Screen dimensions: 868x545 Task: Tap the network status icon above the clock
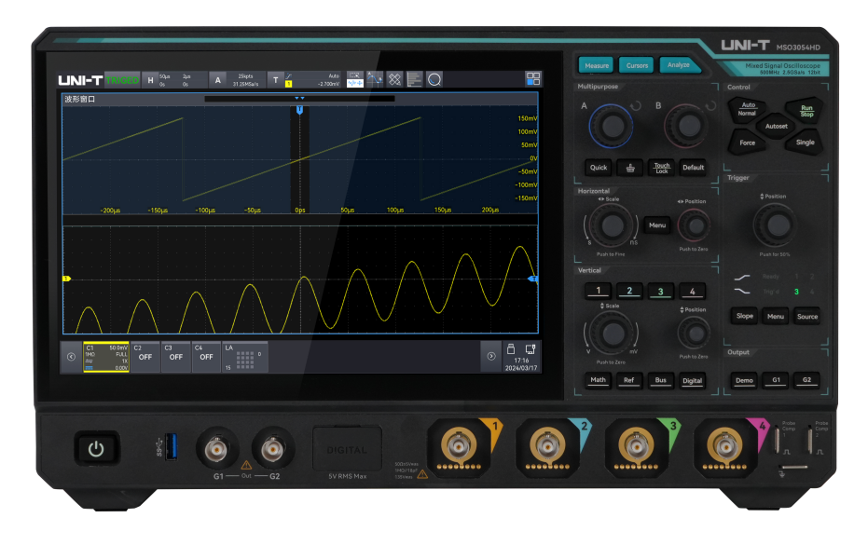coord(530,348)
